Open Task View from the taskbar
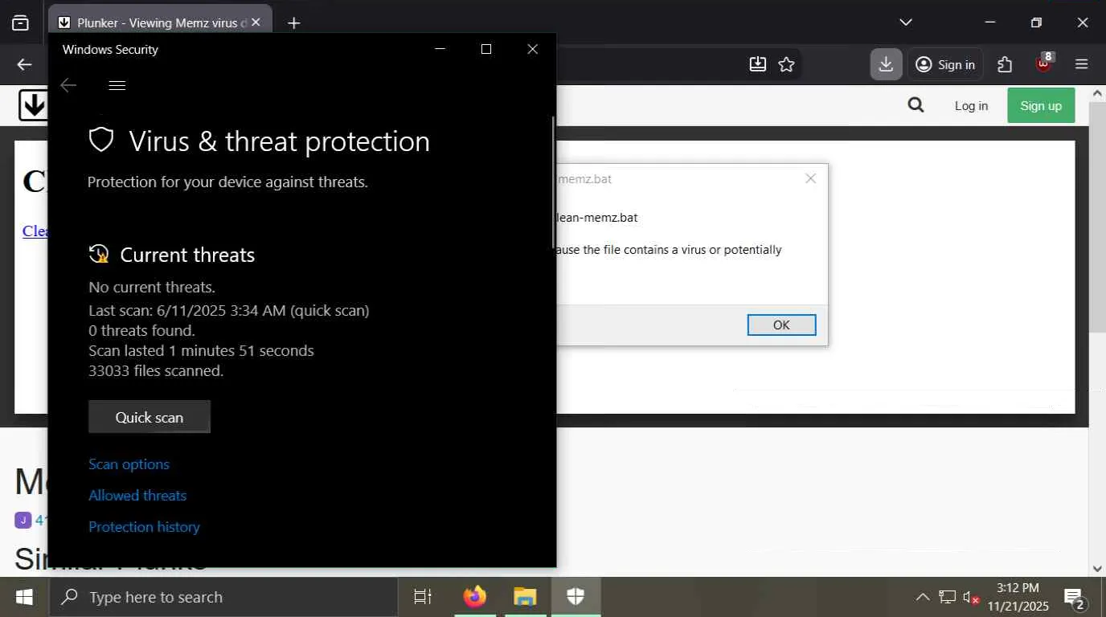Viewport: 1106px width, 617px height. 422,597
